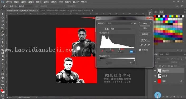Open the Edit Toolbar three-dots button
The height and width of the screenshot is (99, 186).
2,85
